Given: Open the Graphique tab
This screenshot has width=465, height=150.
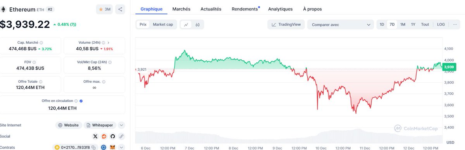Looking at the screenshot, I should 152,9.
